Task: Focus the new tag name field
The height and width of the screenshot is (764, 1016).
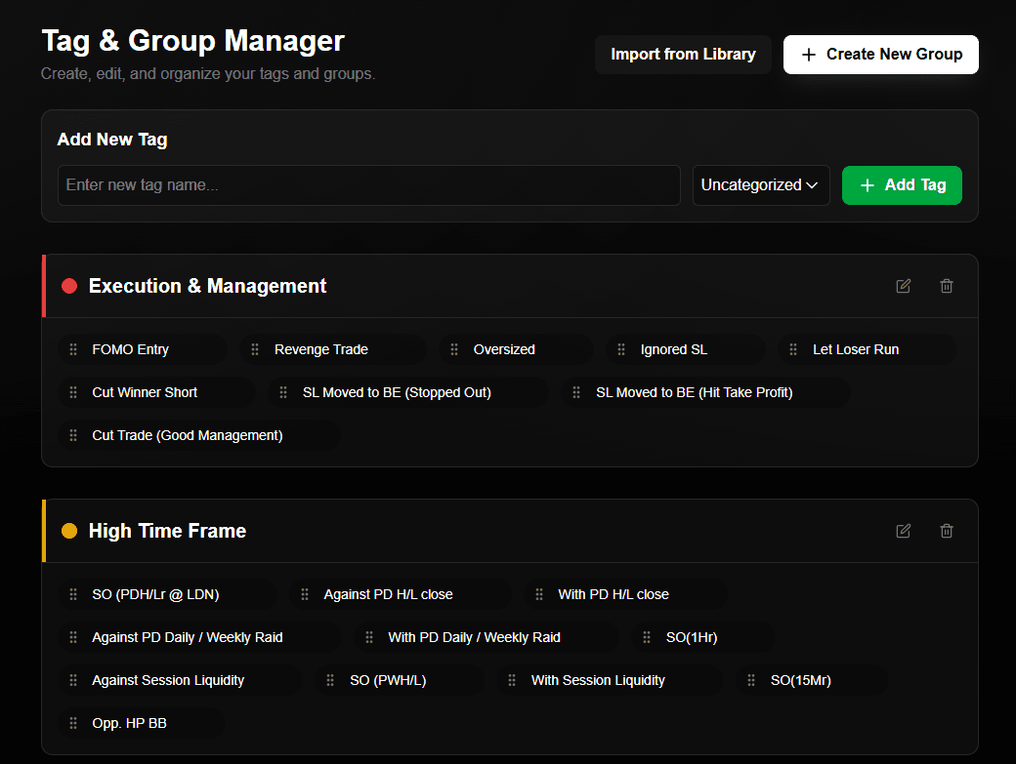Action: (x=368, y=185)
